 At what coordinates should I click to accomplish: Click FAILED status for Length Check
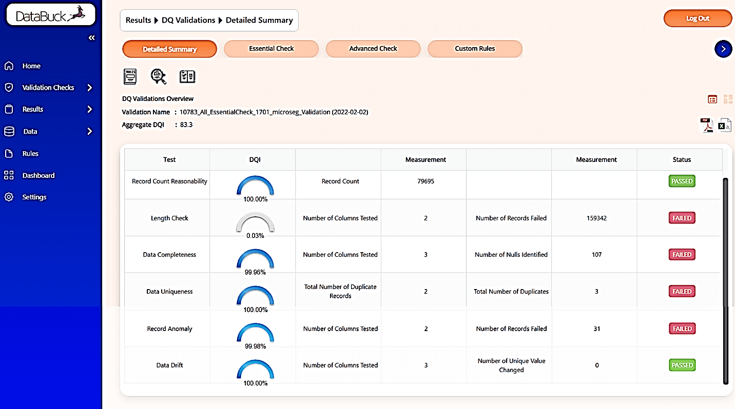point(682,218)
